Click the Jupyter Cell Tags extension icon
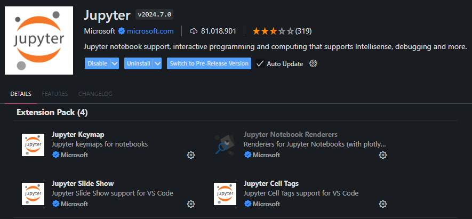Viewport: 472px width, 219px height. [225, 194]
